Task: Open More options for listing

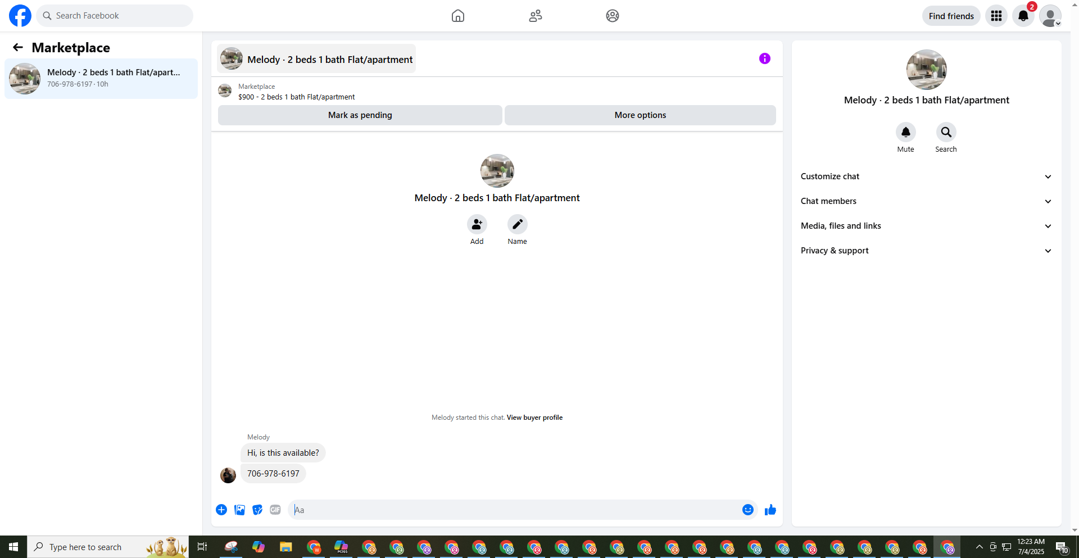Action: (x=640, y=115)
